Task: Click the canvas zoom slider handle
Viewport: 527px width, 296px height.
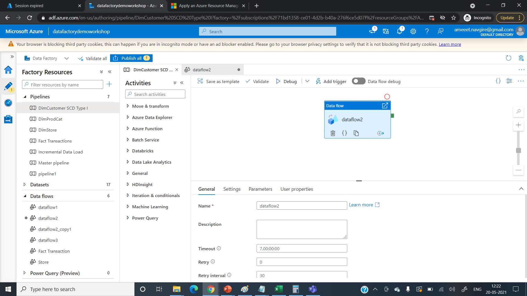Action: point(518,150)
